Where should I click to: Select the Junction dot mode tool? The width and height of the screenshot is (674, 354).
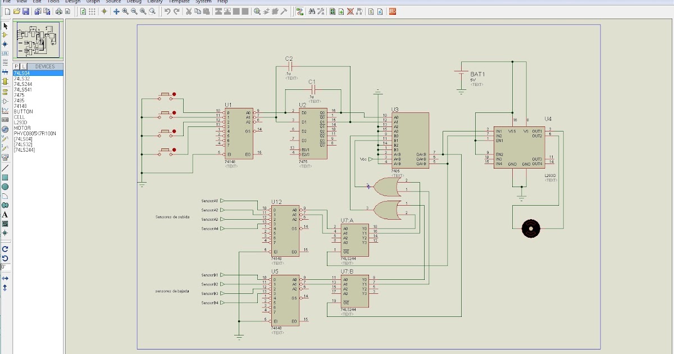[5, 44]
